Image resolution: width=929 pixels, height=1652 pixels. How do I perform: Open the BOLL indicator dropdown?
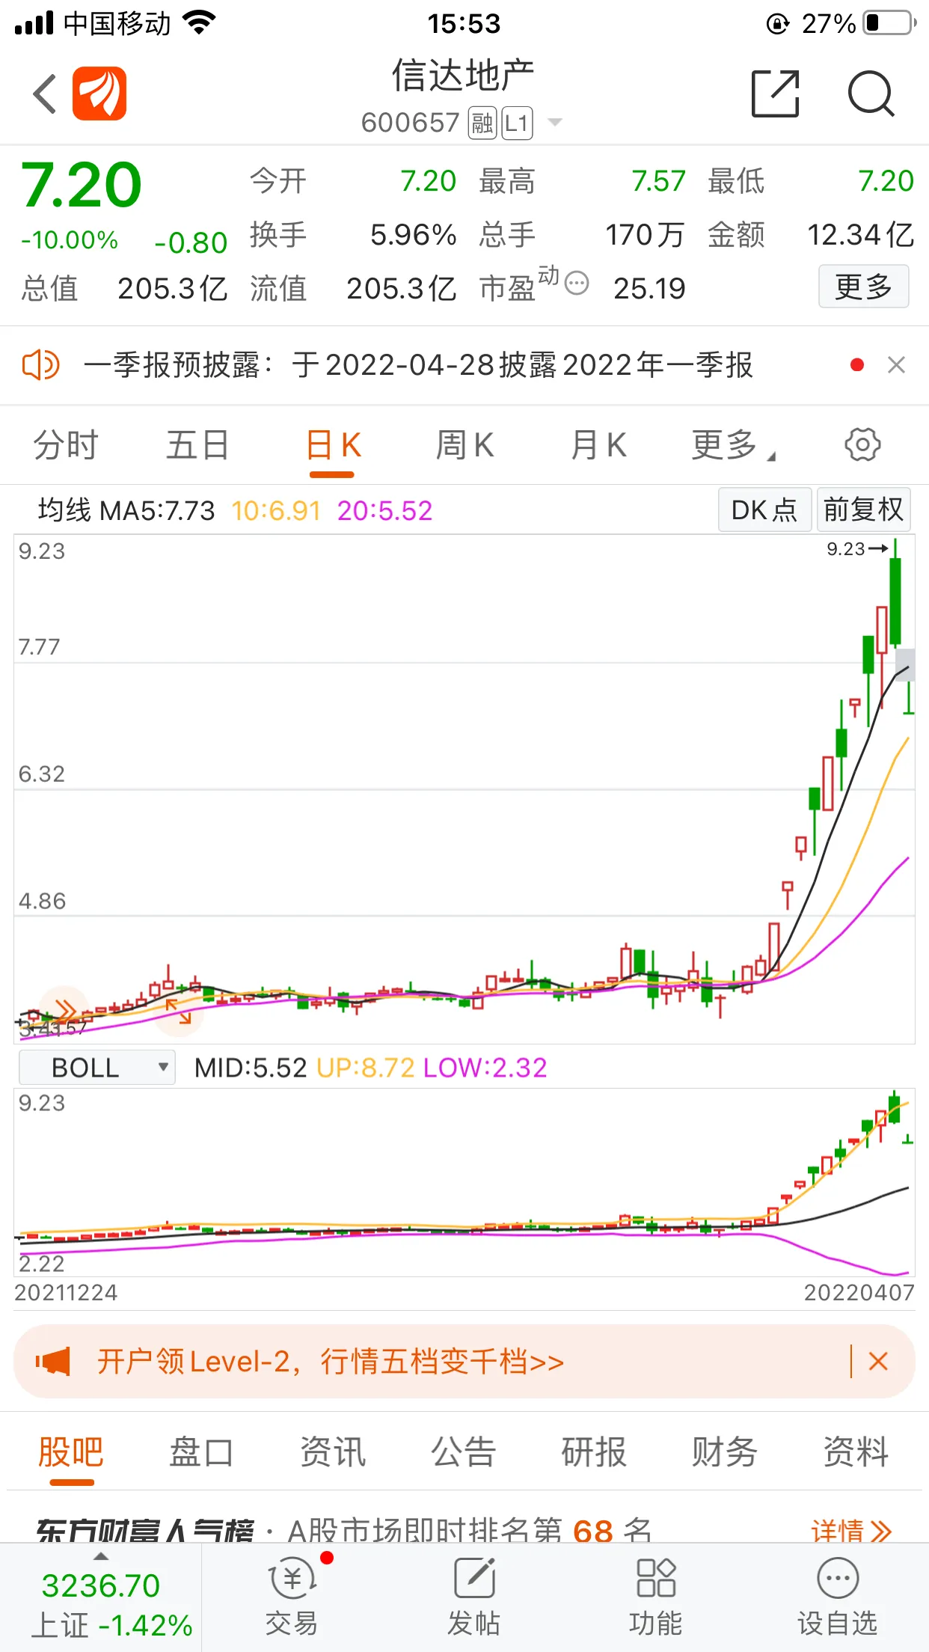[x=96, y=1067]
